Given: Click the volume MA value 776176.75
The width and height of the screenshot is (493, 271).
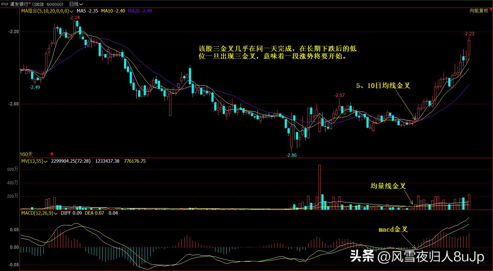Looking at the screenshot, I should 135,161.
